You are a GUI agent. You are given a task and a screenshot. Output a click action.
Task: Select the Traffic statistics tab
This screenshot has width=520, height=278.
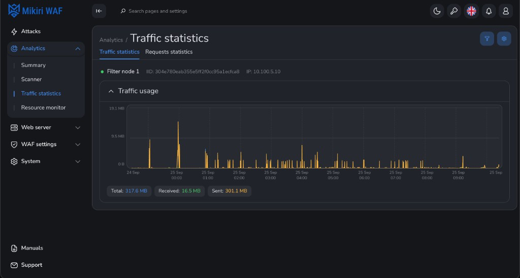pos(119,52)
